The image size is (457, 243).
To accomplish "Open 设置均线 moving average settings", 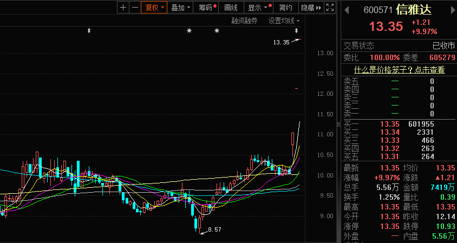I will (284, 21).
